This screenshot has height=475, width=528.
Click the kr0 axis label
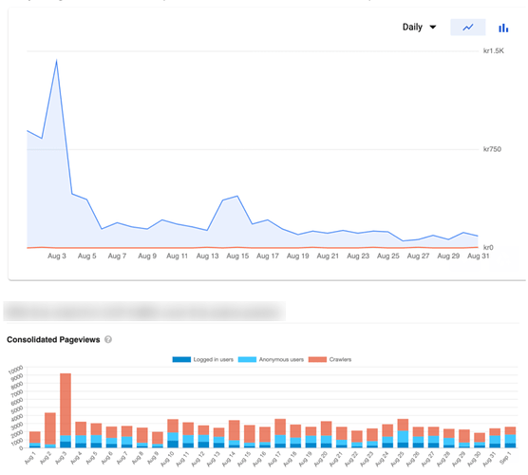tap(488, 247)
